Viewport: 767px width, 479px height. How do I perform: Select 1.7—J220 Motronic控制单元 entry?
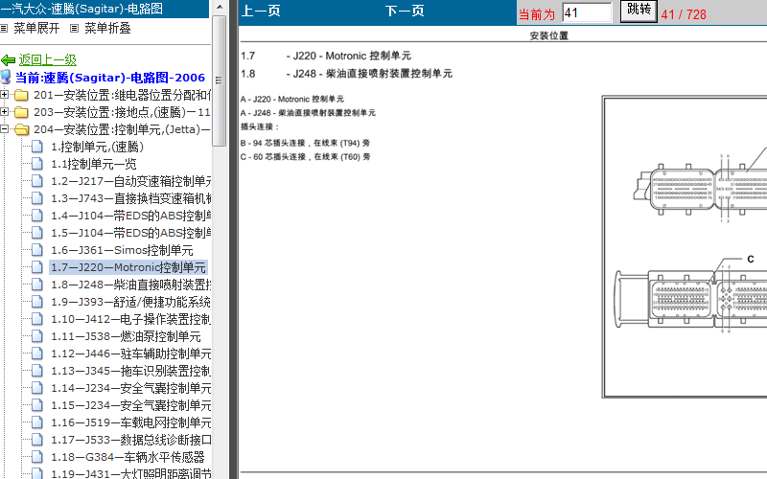pyautogui.click(x=128, y=267)
